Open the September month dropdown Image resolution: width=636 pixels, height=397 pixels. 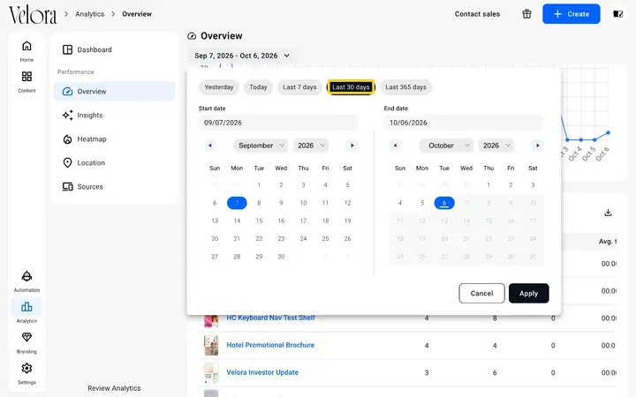261,146
